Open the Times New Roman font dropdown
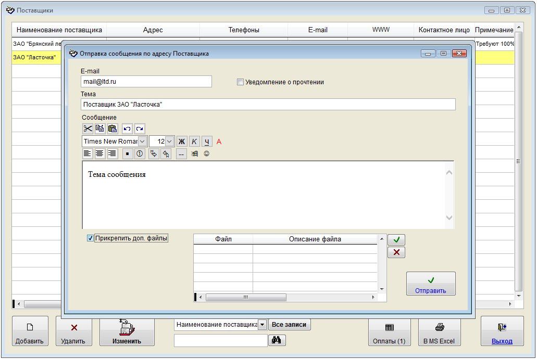Image resolution: width=537 pixels, height=359 pixels. point(142,142)
